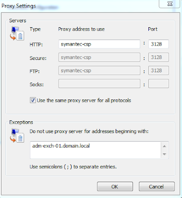Click the Proxy Settings title bar
This screenshot has height=198, width=182.
point(79,6)
